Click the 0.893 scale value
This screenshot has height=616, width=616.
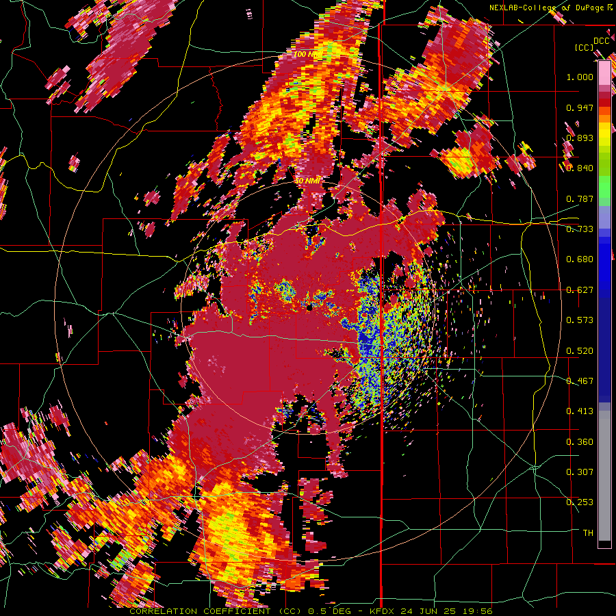[580, 138]
